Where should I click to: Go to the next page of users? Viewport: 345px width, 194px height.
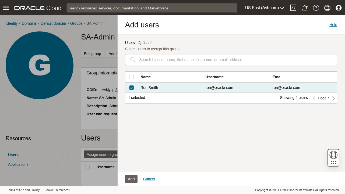coord(334,98)
